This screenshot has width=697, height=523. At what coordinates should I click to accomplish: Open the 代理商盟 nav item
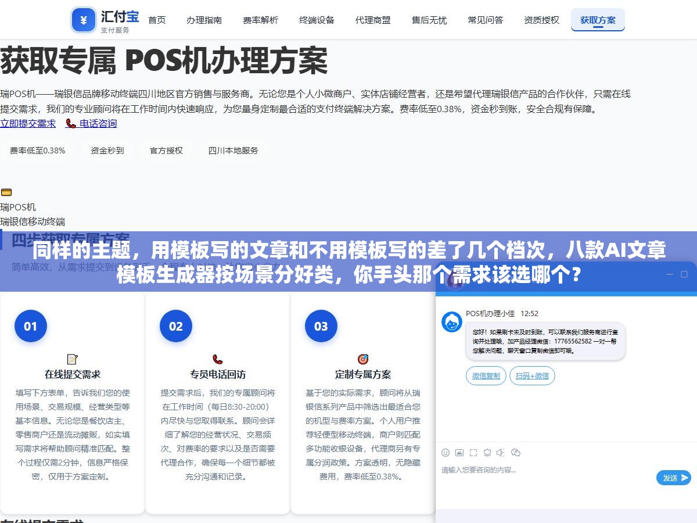tap(373, 20)
